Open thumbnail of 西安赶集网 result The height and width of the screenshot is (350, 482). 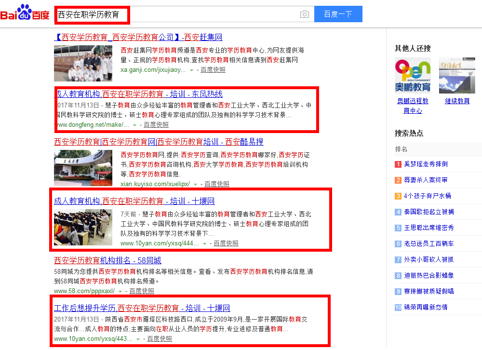[83, 63]
